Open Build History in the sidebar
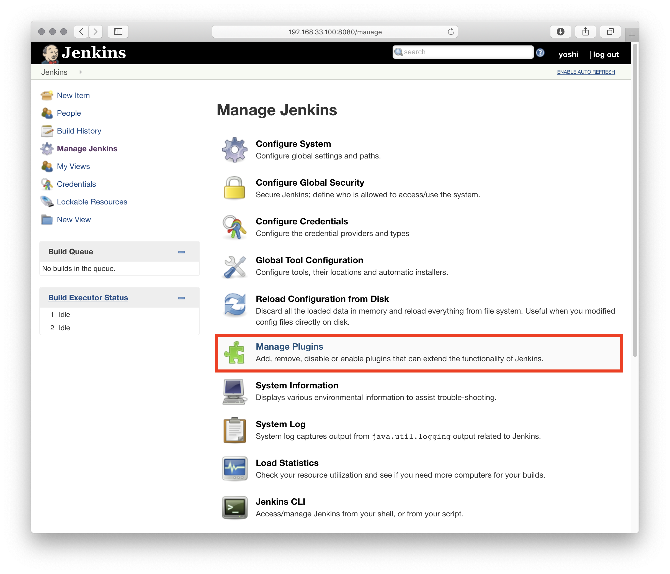 coord(79,131)
